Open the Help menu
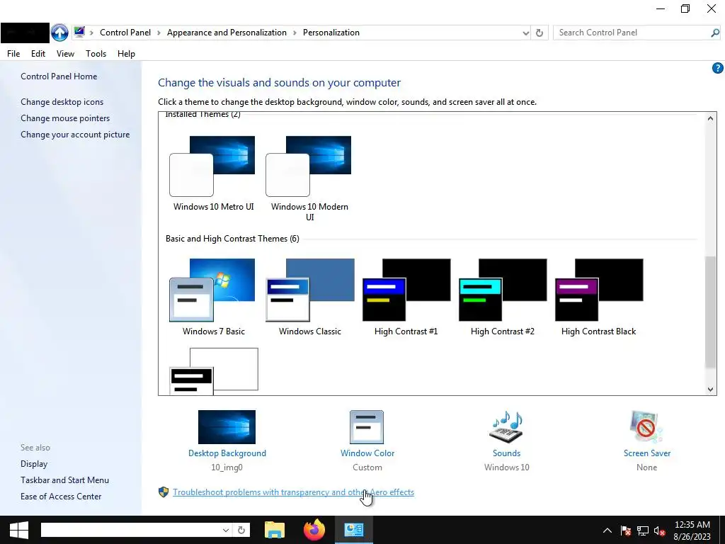 pyautogui.click(x=126, y=54)
